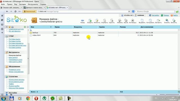Click the Создать (create) toolbar icon
This screenshot has height=101, width=180.
click(x=90, y=21)
